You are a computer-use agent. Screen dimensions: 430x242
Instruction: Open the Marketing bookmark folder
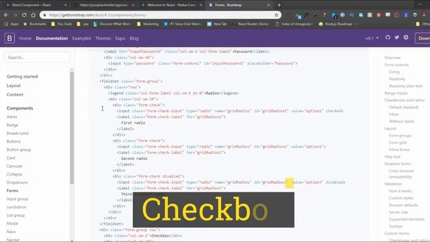[148, 24]
